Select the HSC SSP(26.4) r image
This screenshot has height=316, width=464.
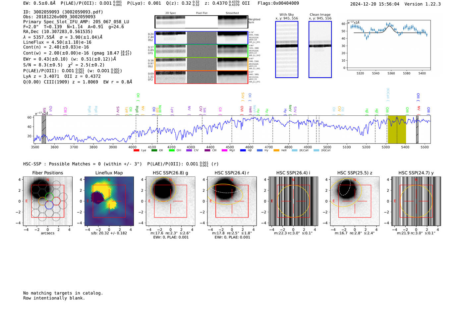pyautogui.click(x=232, y=201)
